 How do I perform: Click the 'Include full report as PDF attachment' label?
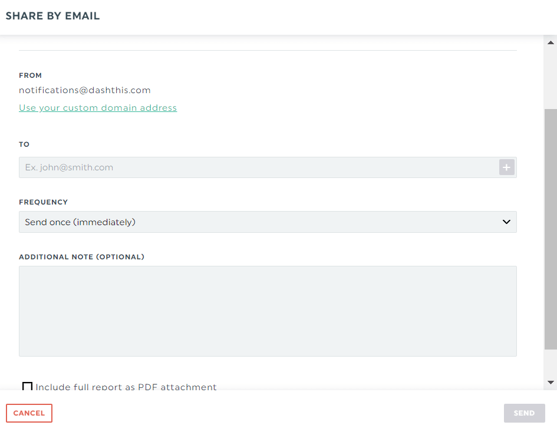pyautogui.click(x=126, y=387)
